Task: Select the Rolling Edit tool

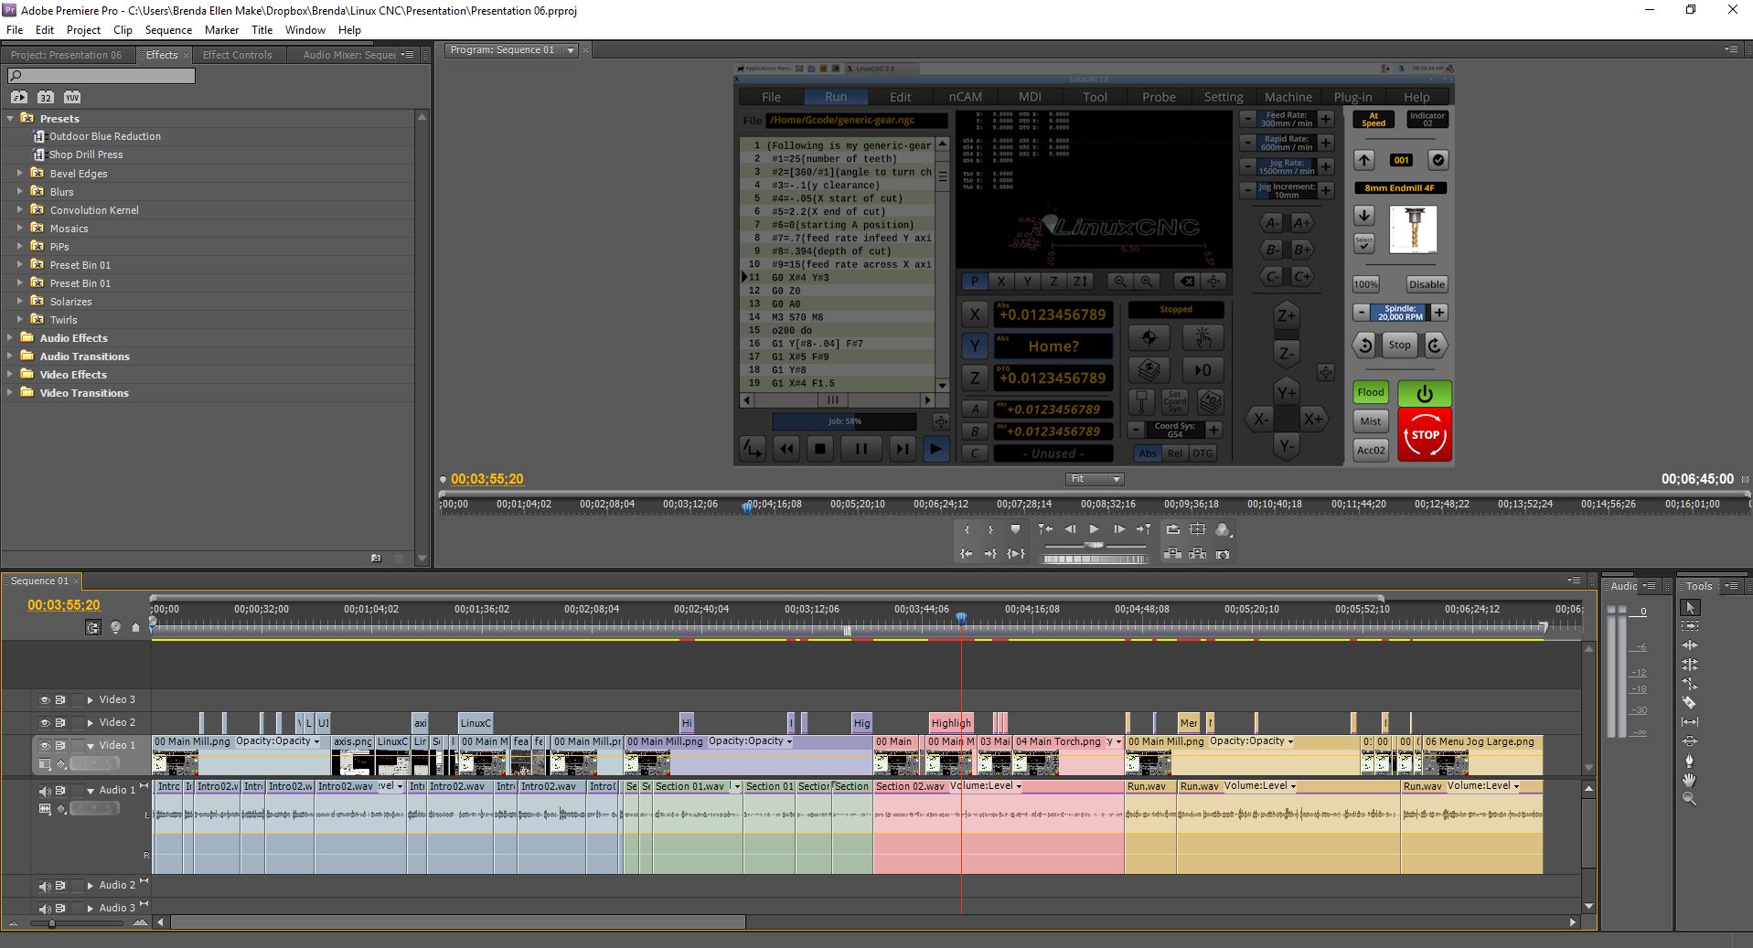Action: click(1690, 665)
